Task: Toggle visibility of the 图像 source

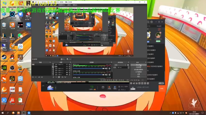Action: [67, 66]
